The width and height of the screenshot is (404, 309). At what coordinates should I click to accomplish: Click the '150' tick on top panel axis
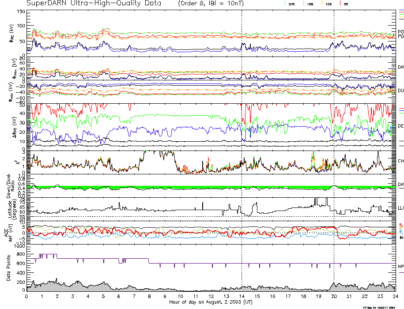(20, 11)
